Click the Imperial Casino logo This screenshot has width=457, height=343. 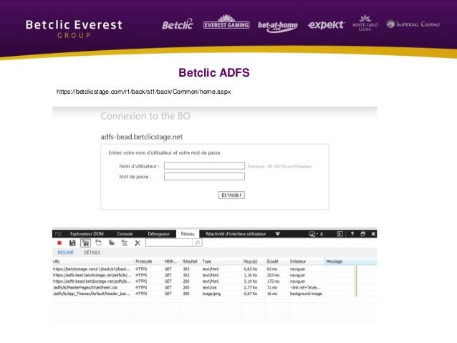413,24
